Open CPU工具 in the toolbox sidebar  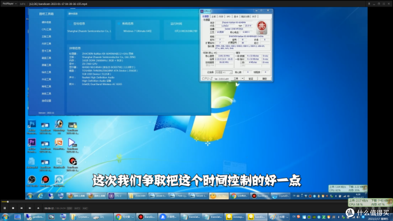pos(46,29)
